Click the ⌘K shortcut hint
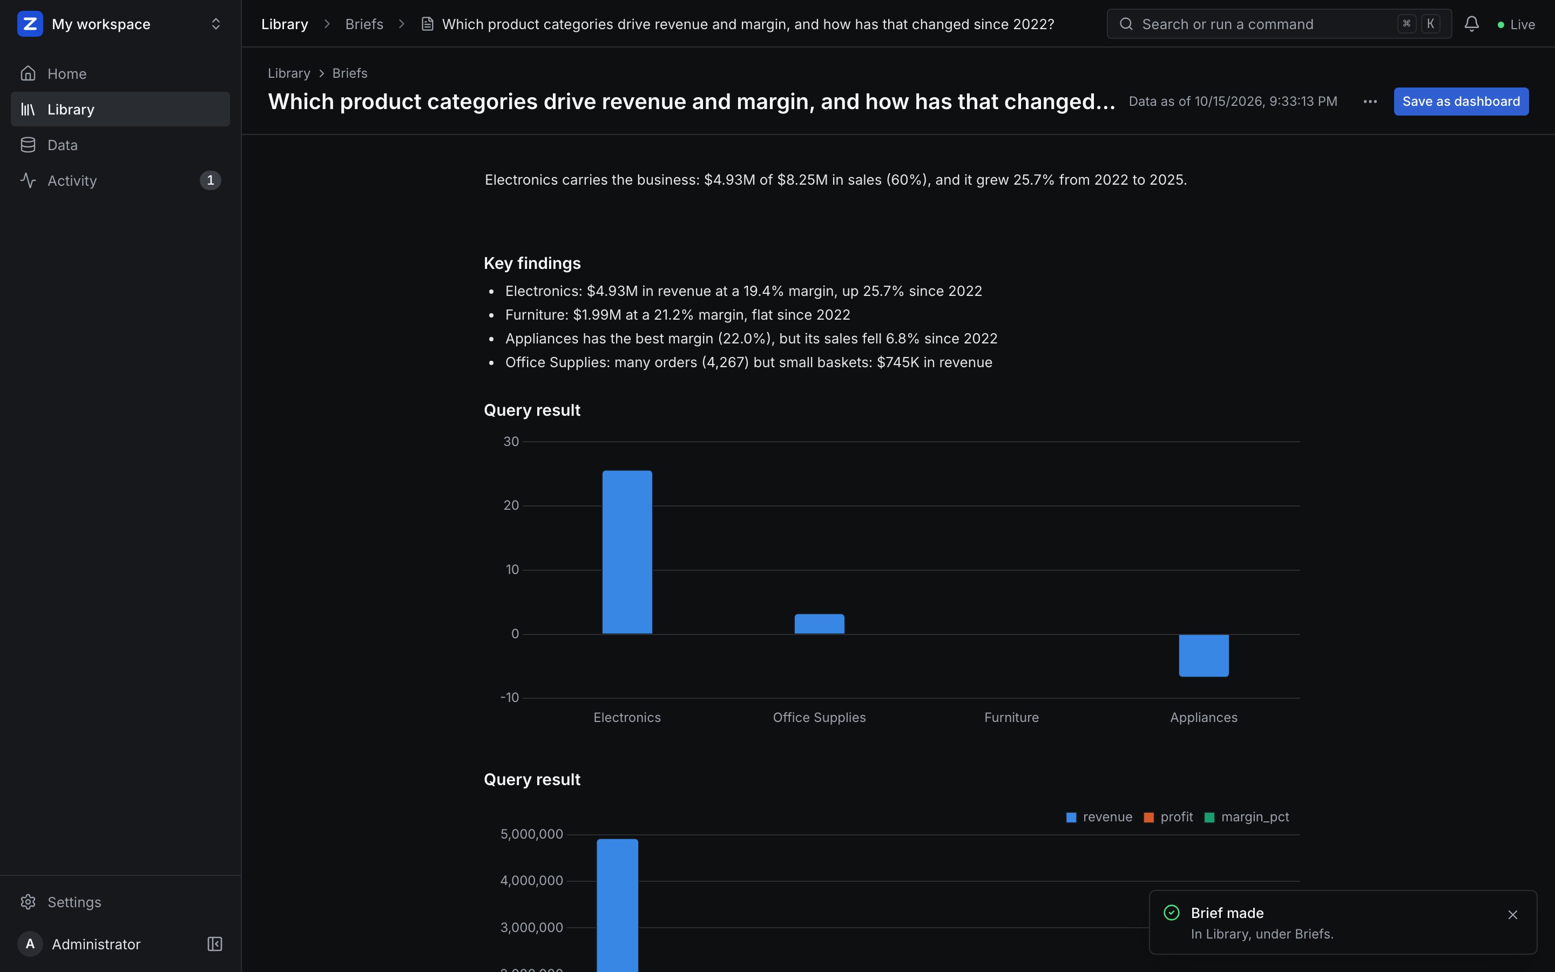 (x=1419, y=24)
